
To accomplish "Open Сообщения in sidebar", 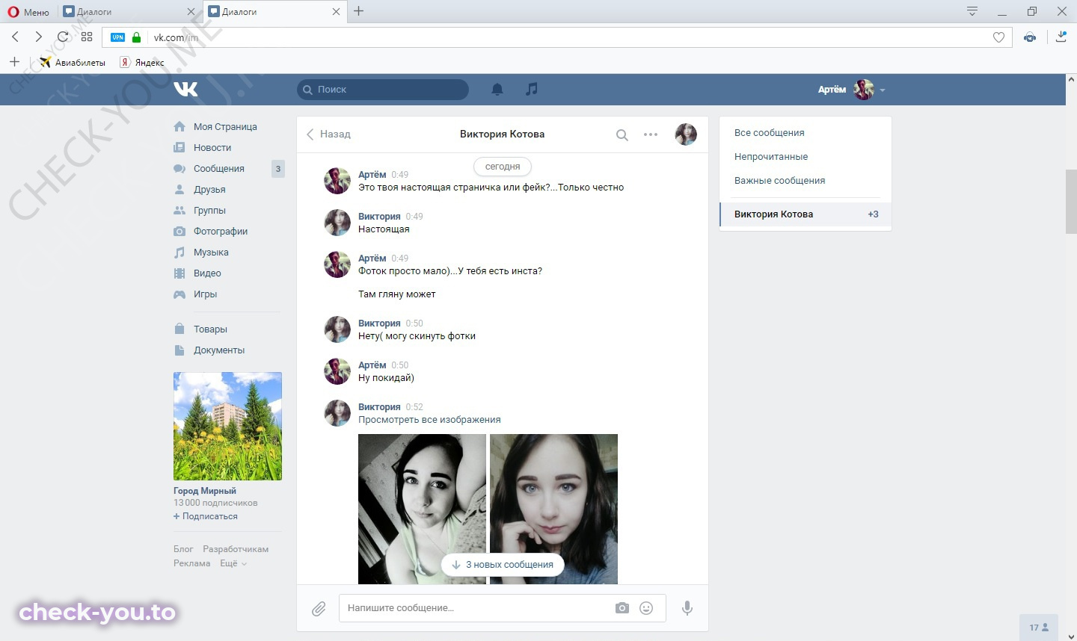I will pyautogui.click(x=219, y=168).
